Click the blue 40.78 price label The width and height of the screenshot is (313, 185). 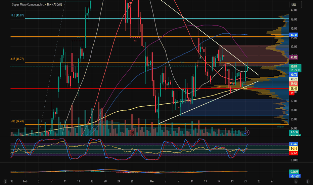pos(294,75)
